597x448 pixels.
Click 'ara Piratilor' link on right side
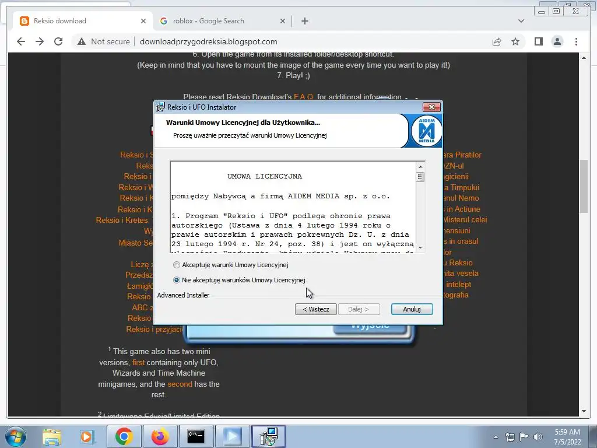(x=462, y=155)
